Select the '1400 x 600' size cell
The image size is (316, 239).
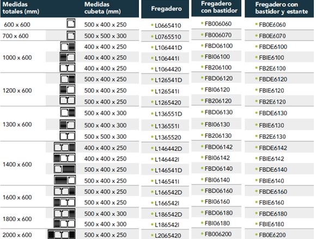[x=17, y=164]
